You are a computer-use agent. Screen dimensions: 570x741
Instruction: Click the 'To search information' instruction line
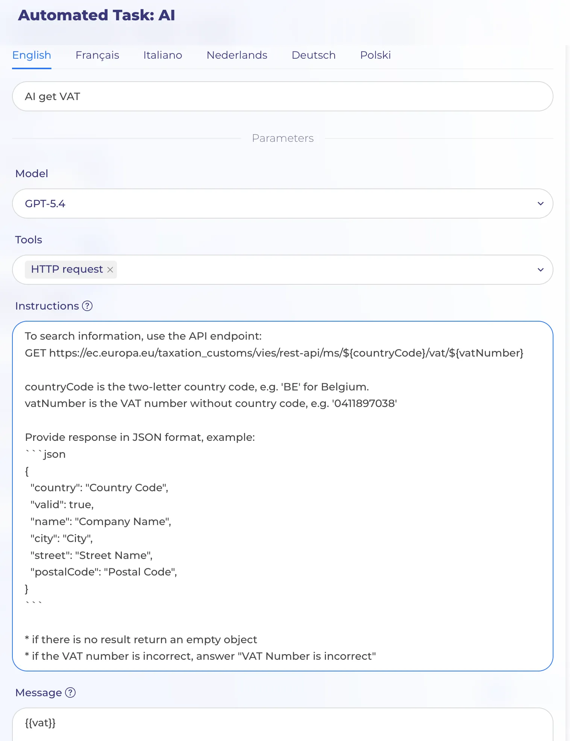pyautogui.click(x=143, y=336)
